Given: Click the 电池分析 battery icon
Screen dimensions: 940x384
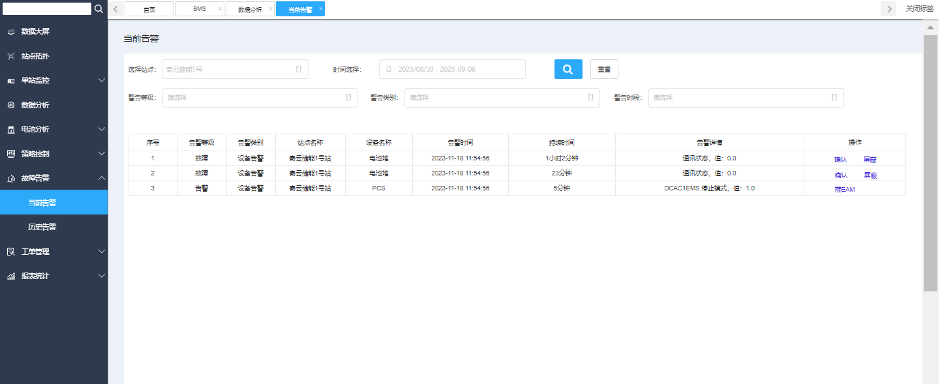Looking at the screenshot, I should pos(11,130).
